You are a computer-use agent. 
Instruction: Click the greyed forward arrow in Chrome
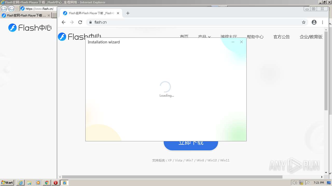tap(72, 22)
